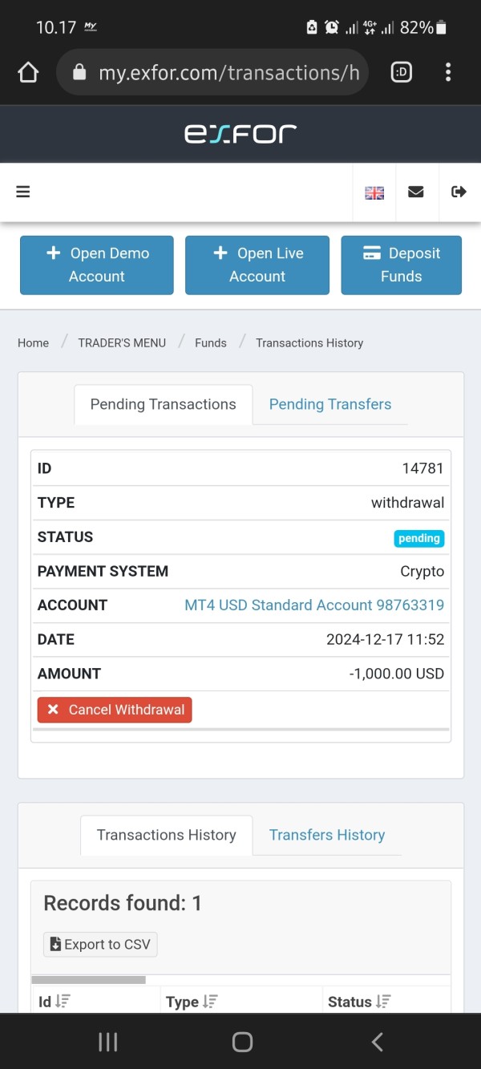
Task: Click the horizontal table scrollbar
Action: coord(88,979)
